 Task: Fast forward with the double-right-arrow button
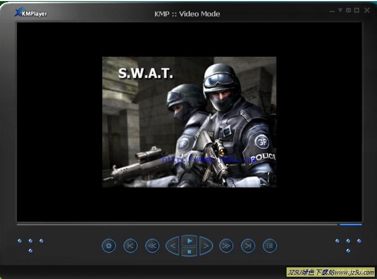coord(226,246)
